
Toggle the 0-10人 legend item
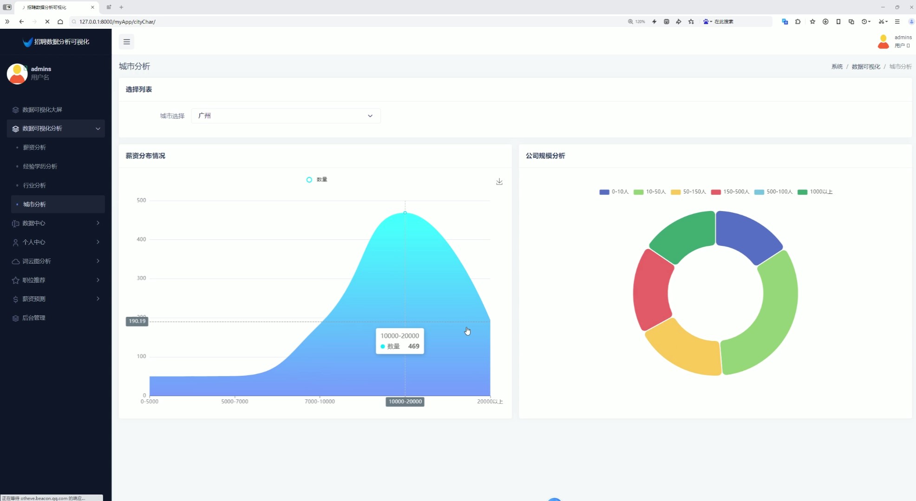(614, 192)
